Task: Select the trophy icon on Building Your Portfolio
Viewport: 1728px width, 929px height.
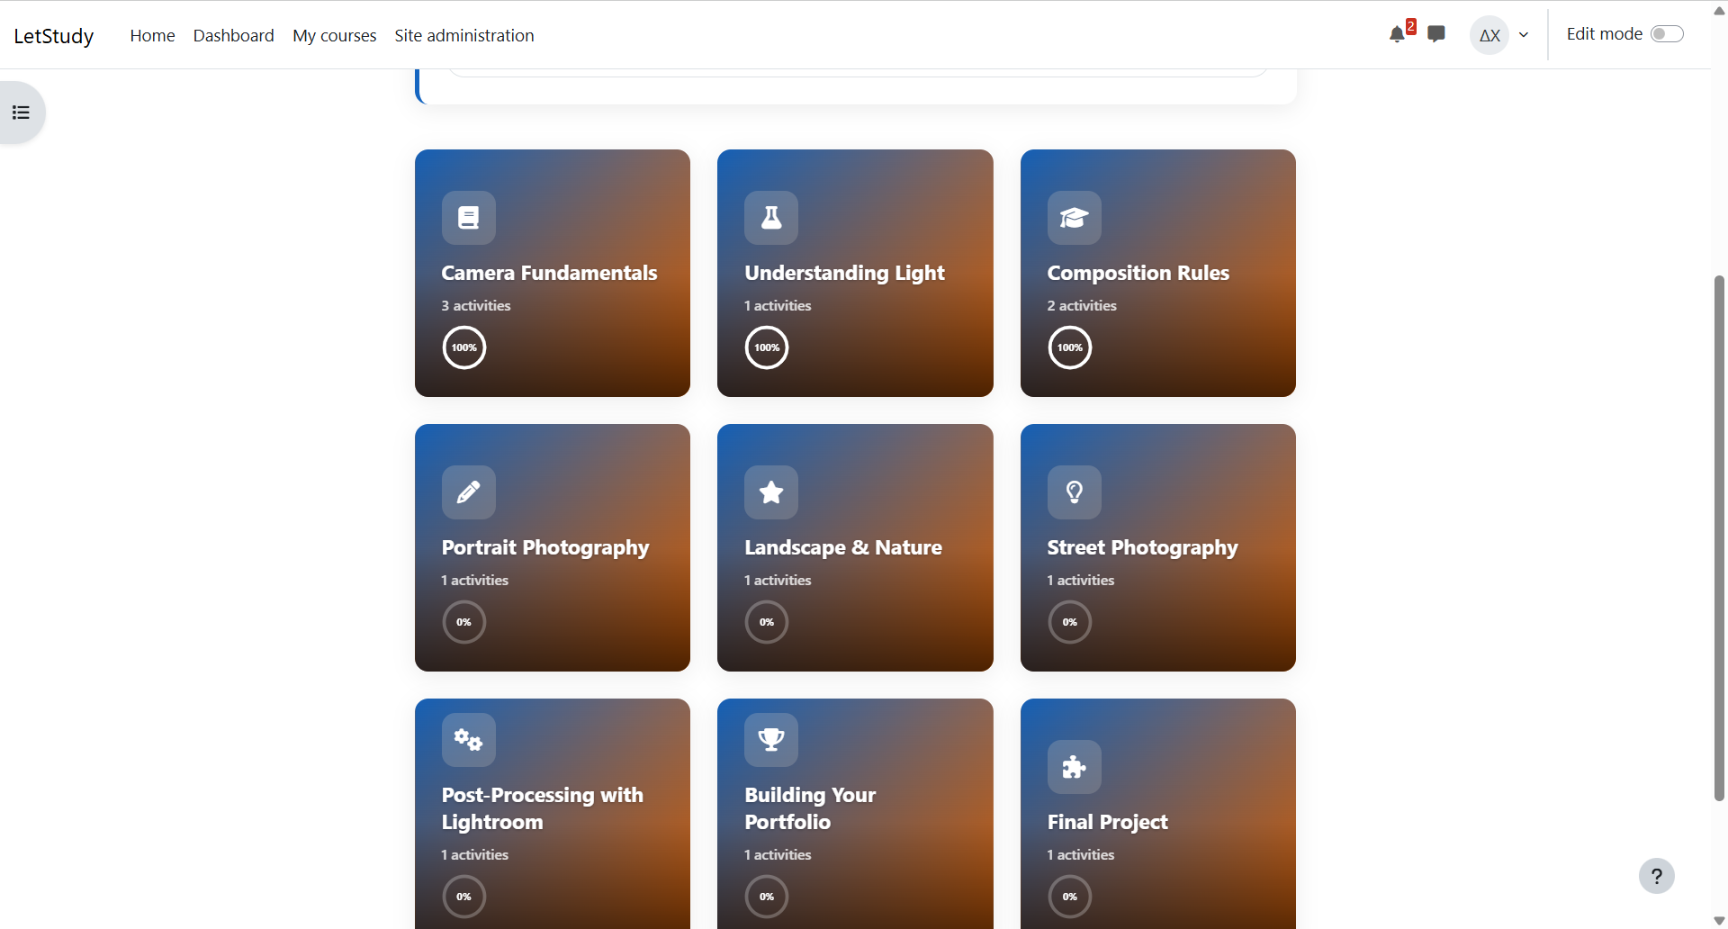Action: tap(770, 739)
